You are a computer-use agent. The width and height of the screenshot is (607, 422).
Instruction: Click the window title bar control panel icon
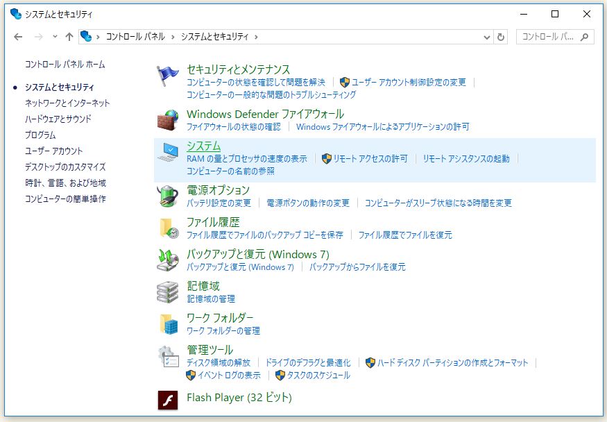tap(16, 14)
